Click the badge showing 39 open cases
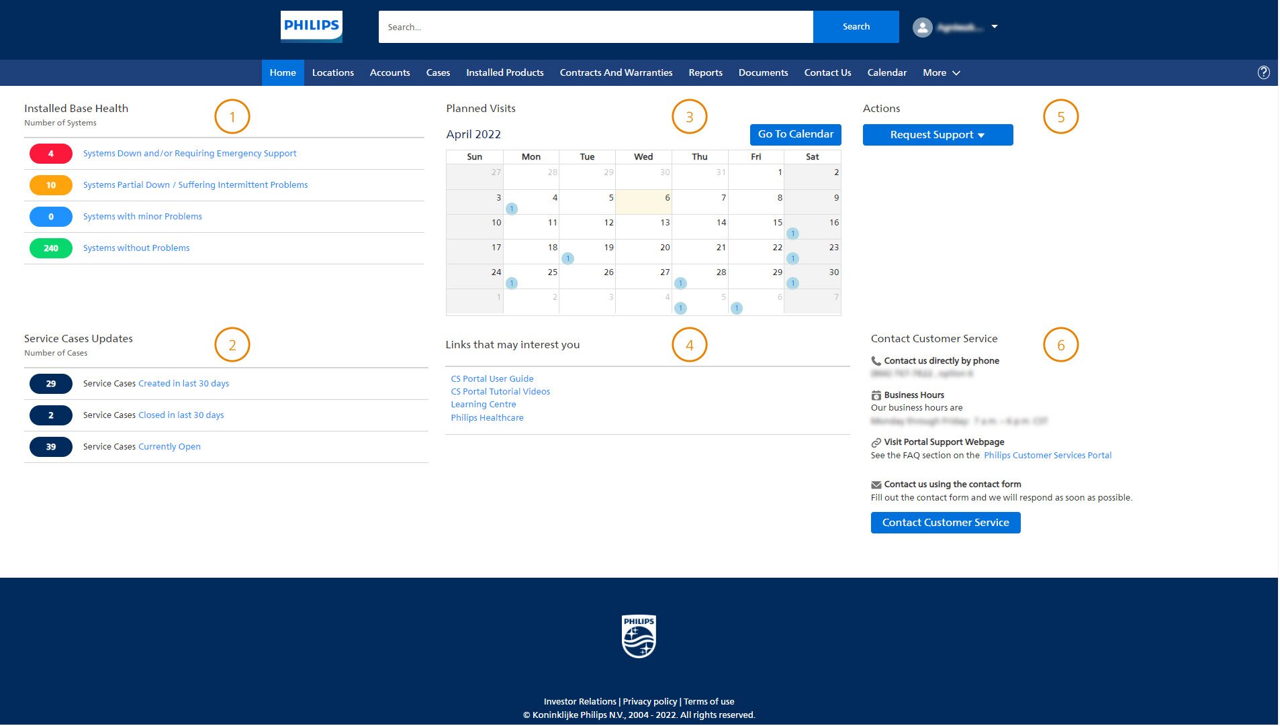 click(x=51, y=447)
